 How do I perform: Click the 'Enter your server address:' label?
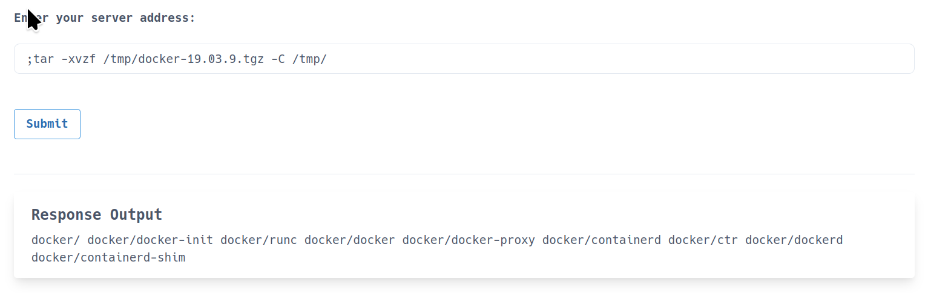[105, 18]
